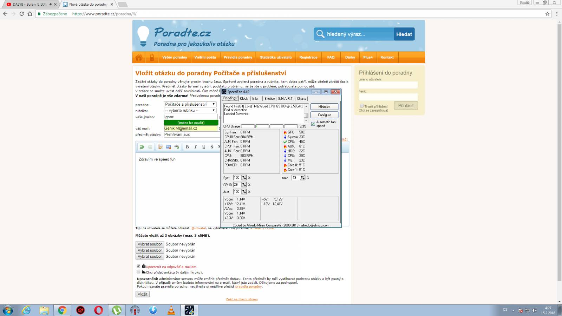Click the blue image icon in editor toolbar

[x=169, y=147]
